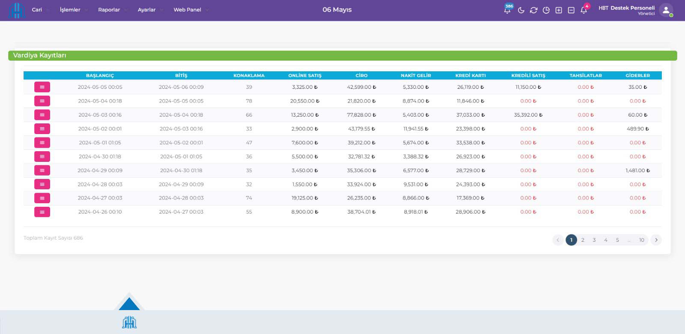Click the app logo in top-left corner
The image size is (685, 334).
tap(16, 10)
